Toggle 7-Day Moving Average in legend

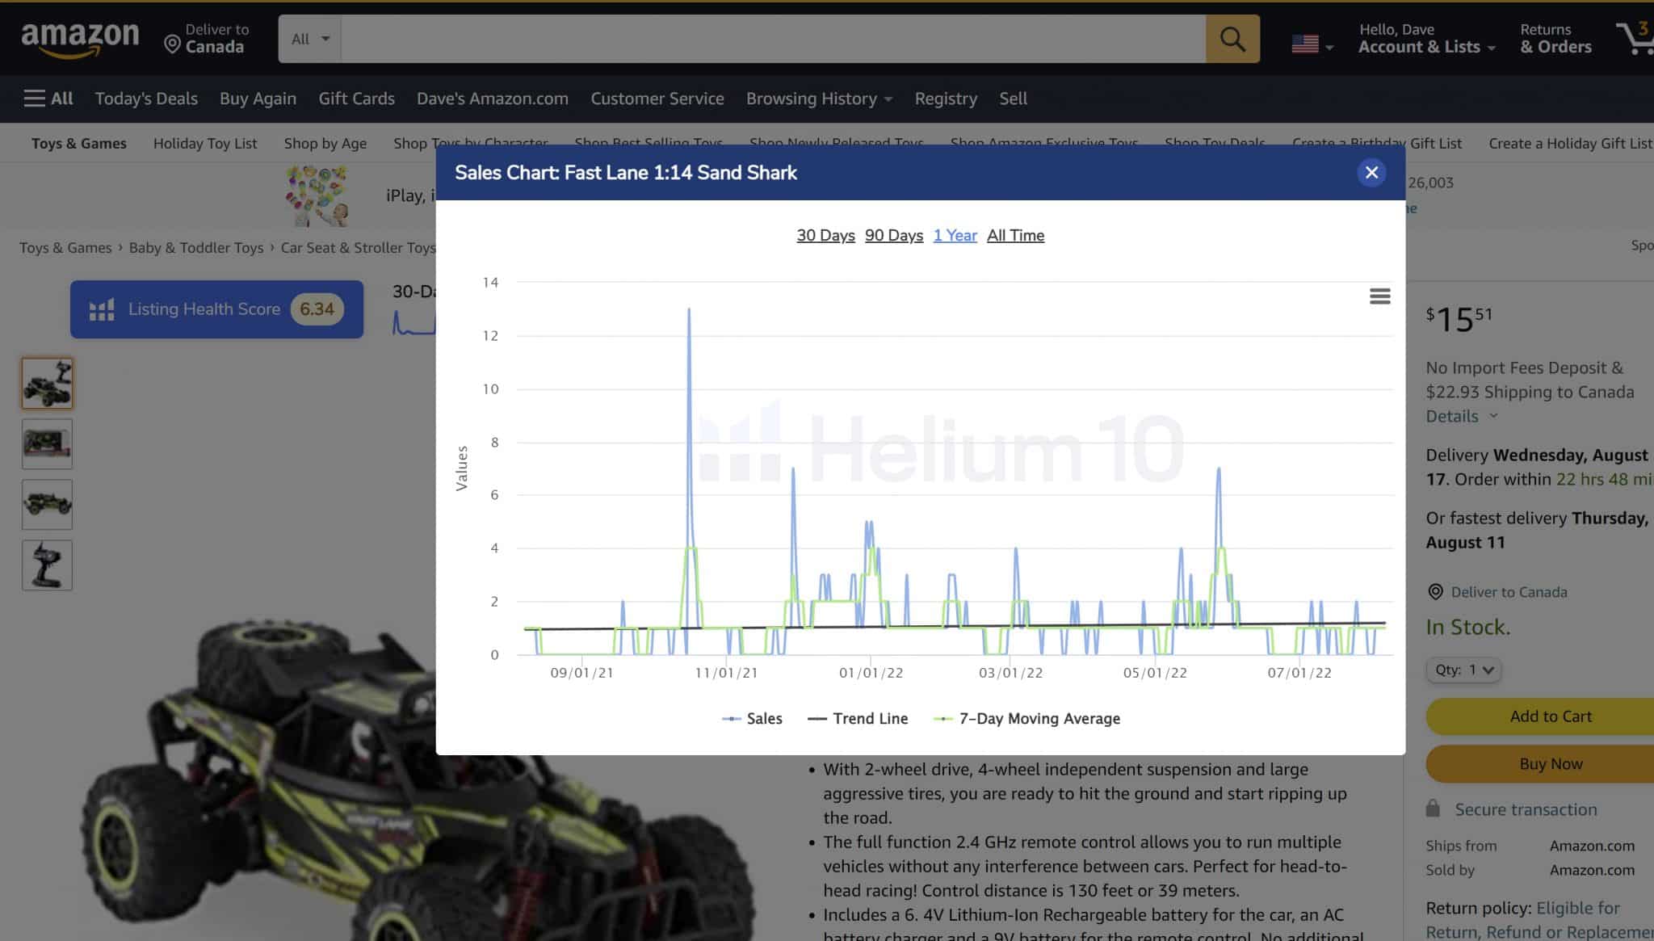click(x=1026, y=718)
